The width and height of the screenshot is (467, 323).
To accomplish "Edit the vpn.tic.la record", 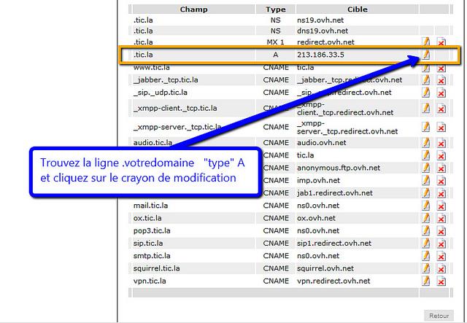I will coord(426,281).
